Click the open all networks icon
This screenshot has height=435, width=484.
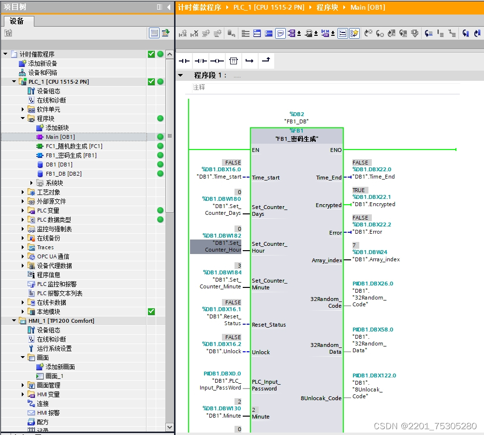pos(257,33)
